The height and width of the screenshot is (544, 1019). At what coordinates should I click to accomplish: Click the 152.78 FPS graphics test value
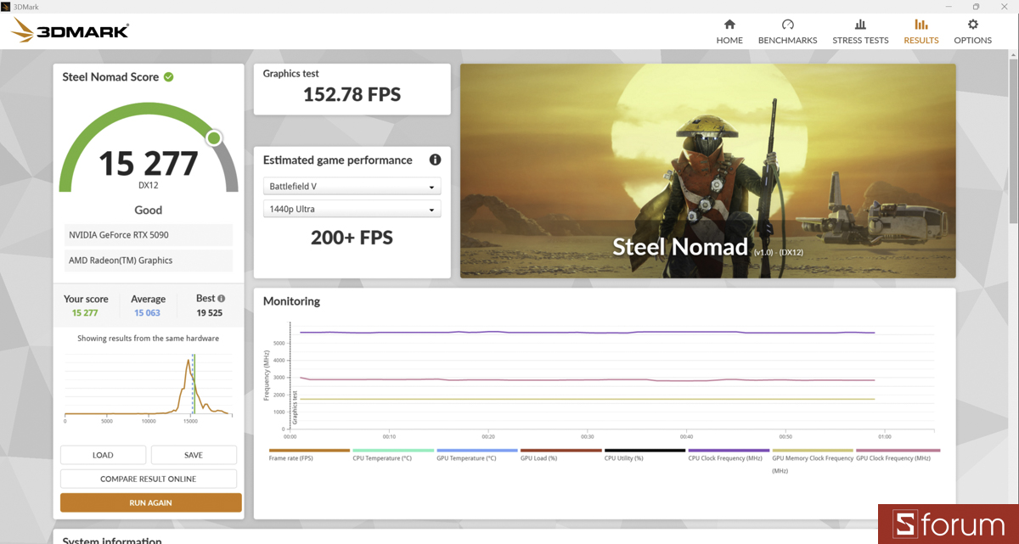[x=352, y=94]
